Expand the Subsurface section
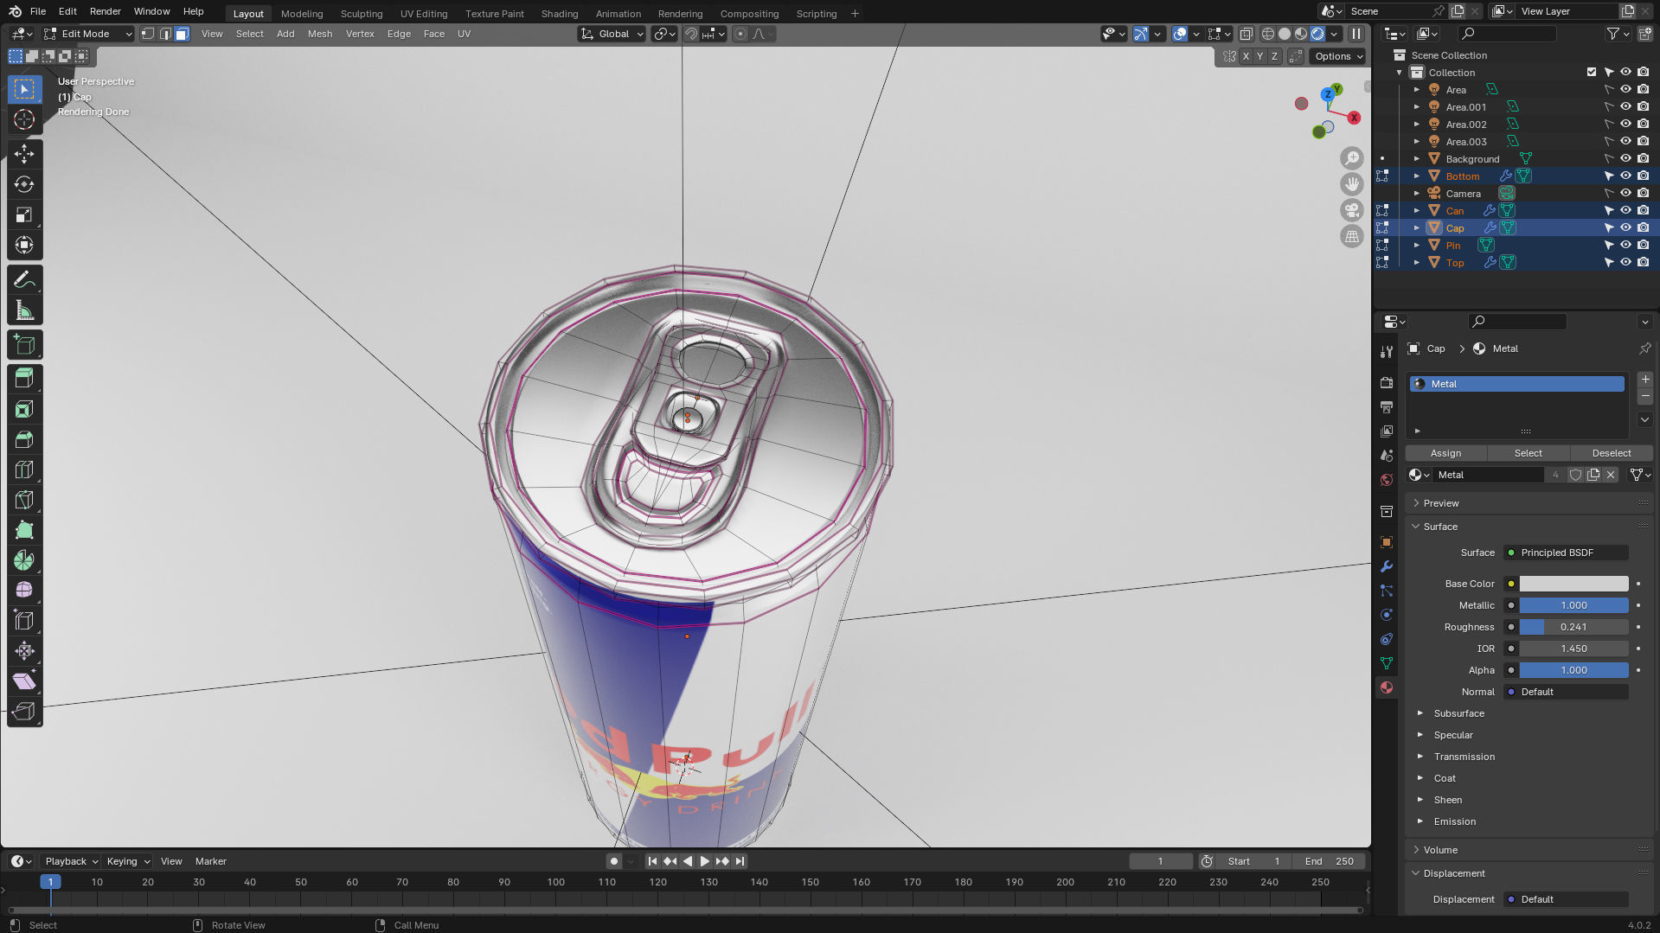1660x933 pixels. click(1458, 713)
